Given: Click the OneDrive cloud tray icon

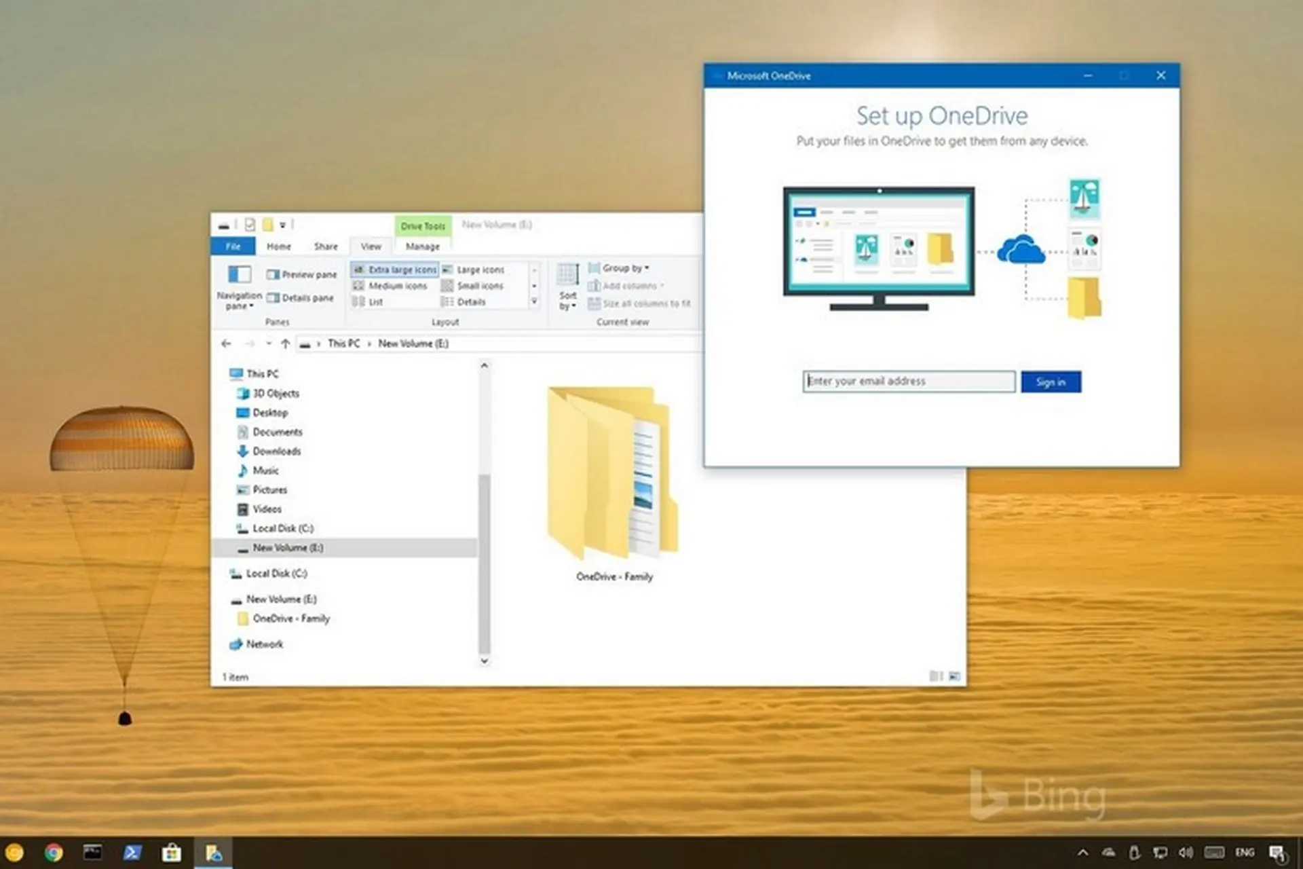Looking at the screenshot, I should 1109,853.
